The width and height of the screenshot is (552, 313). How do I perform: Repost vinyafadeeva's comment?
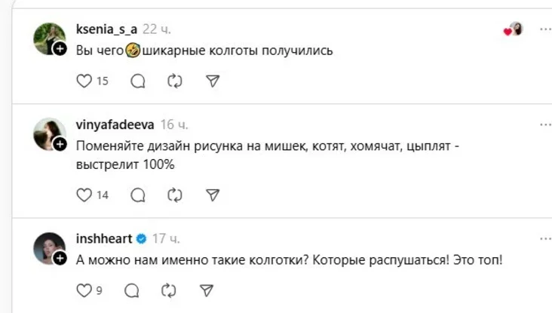point(175,195)
